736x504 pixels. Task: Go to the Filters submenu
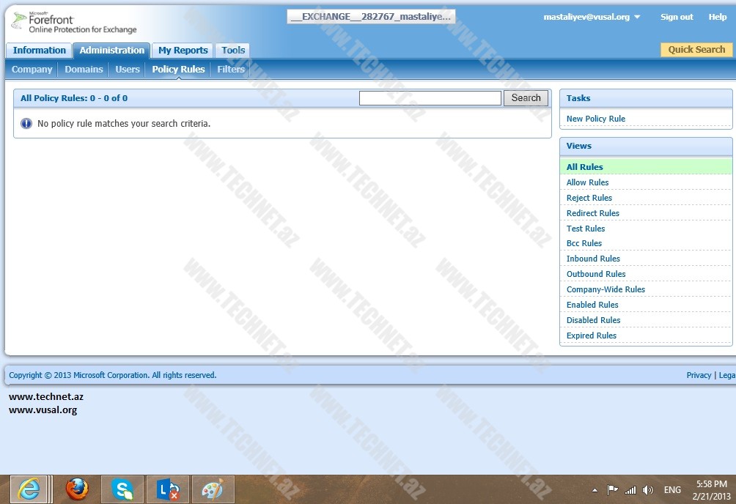[x=231, y=70]
